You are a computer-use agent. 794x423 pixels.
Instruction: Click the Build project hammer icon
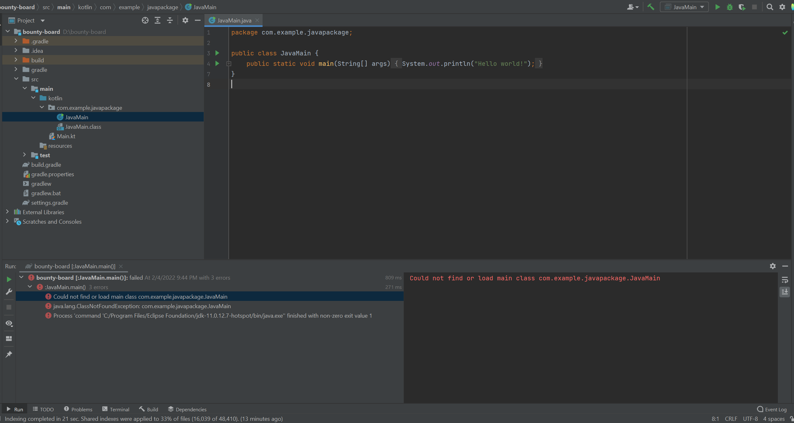coord(651,7)
